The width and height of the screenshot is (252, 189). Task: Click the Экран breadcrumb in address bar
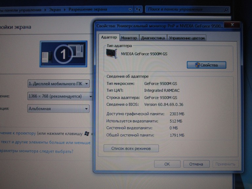click(55, 10)
